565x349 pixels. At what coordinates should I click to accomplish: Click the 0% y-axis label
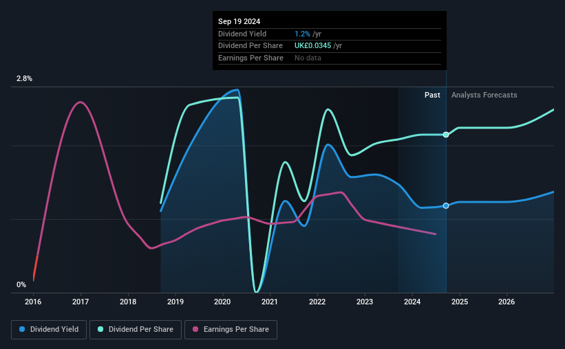click(21, 284)
